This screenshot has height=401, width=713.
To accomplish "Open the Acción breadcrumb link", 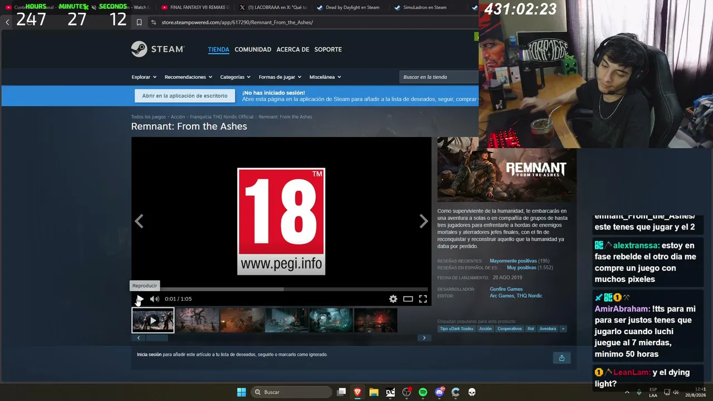I will (178, 117).
